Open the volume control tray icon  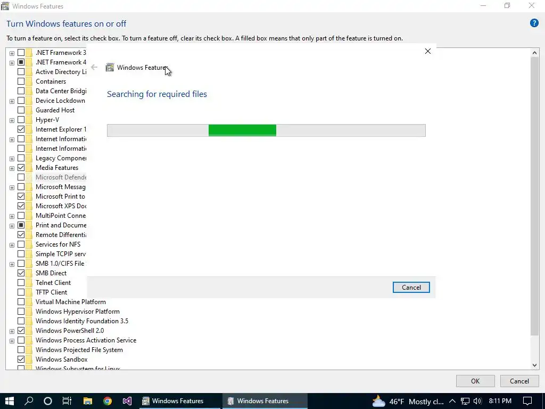click(x=477, y=401)
